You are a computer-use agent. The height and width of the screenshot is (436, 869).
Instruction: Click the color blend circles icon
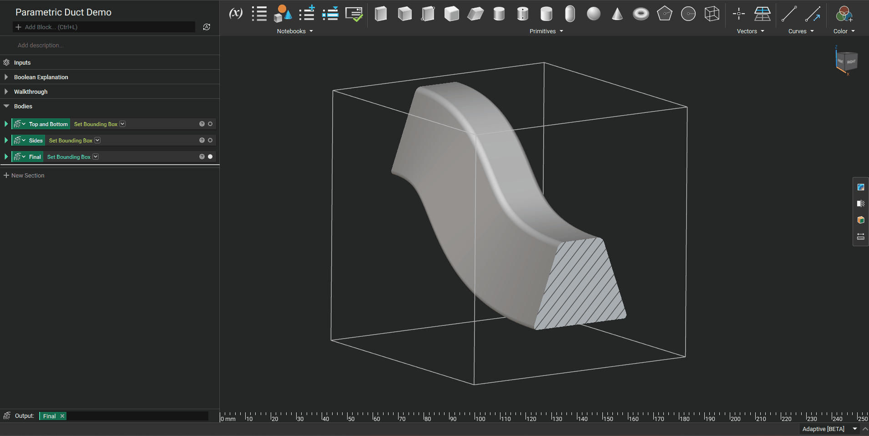pos(844,14)
